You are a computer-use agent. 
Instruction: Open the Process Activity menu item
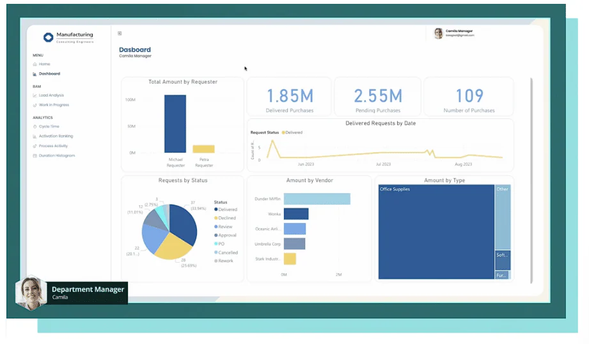[53, 146]
